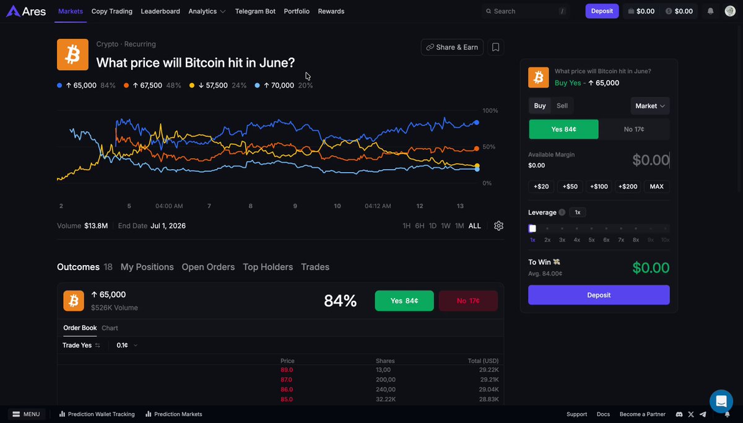Select the Buy toggle

click(x=540, y=106)
